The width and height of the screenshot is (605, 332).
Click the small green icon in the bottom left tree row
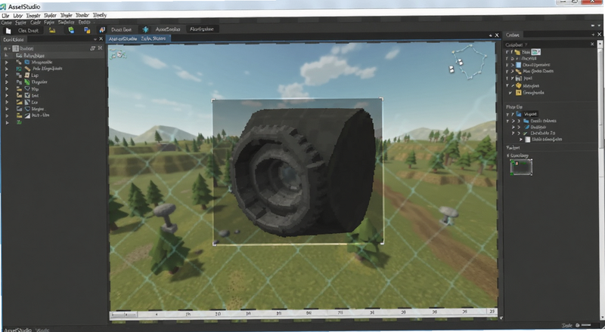pyautogui.click(x=19, y=122)
